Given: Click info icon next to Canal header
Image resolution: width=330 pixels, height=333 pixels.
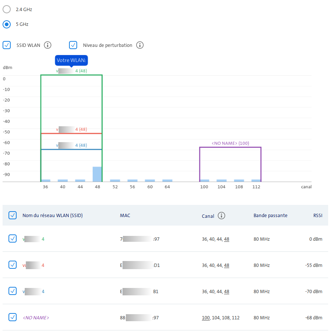Looking at the screenshot, I should (x=221, y=216).
